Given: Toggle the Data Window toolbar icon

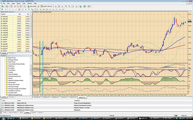Looking at the screenshot, I should tap(15, 6).
